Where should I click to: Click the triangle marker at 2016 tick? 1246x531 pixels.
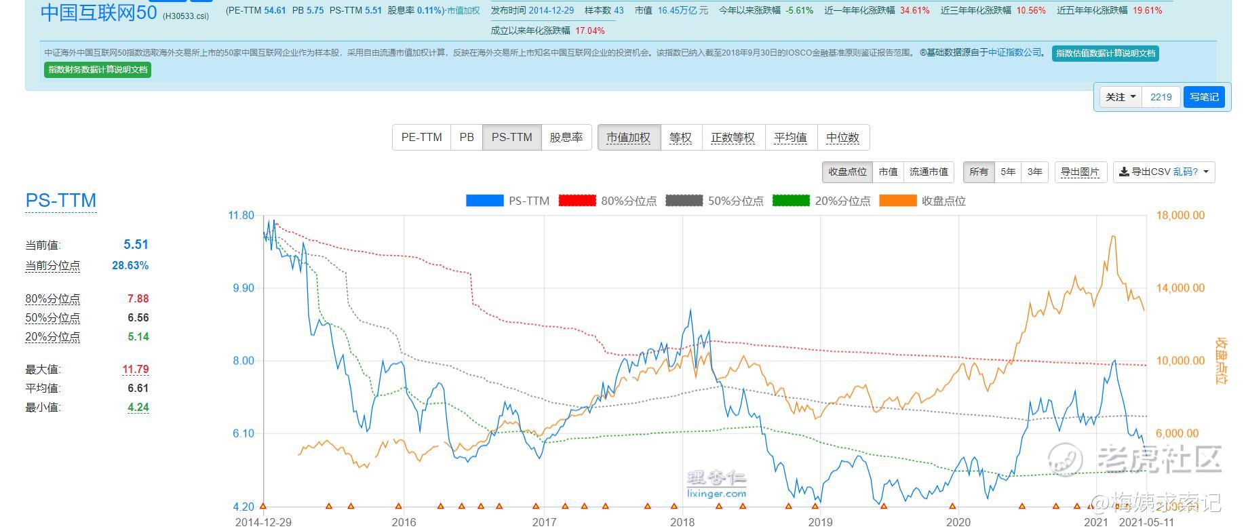pos(398,506)
